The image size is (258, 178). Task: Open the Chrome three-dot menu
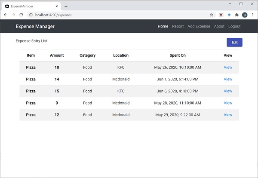pyautogui.click(x=252, y=15)
